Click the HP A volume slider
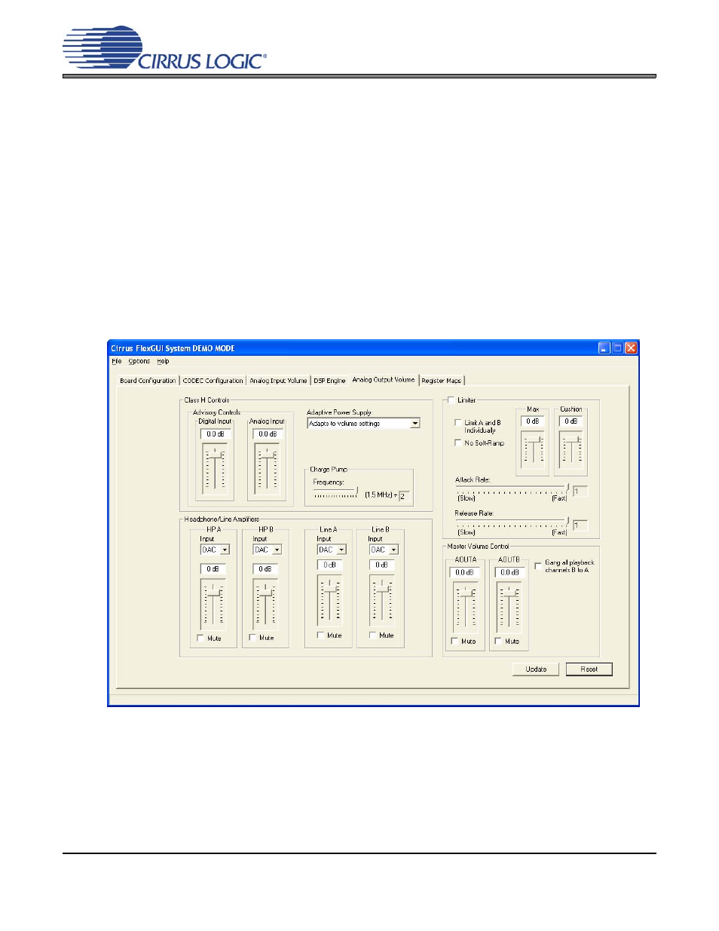Viewport: 719px width, 931px height. [213, 603]
